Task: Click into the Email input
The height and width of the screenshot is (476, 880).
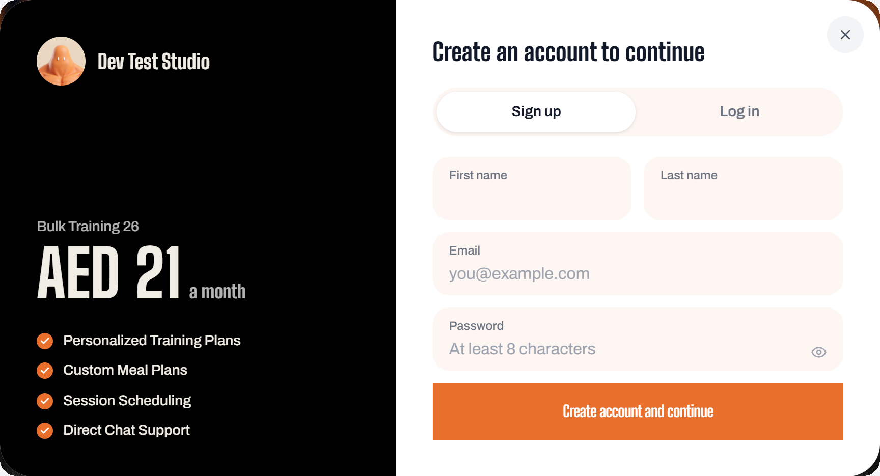Action: click(x=638, y=264)
